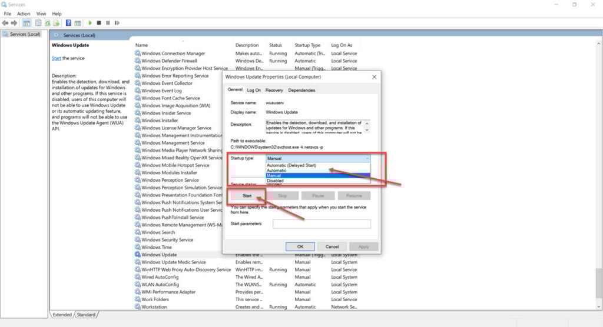Click the Pause Service toolbar icon

pyautogui.click(x=108, y=23)
